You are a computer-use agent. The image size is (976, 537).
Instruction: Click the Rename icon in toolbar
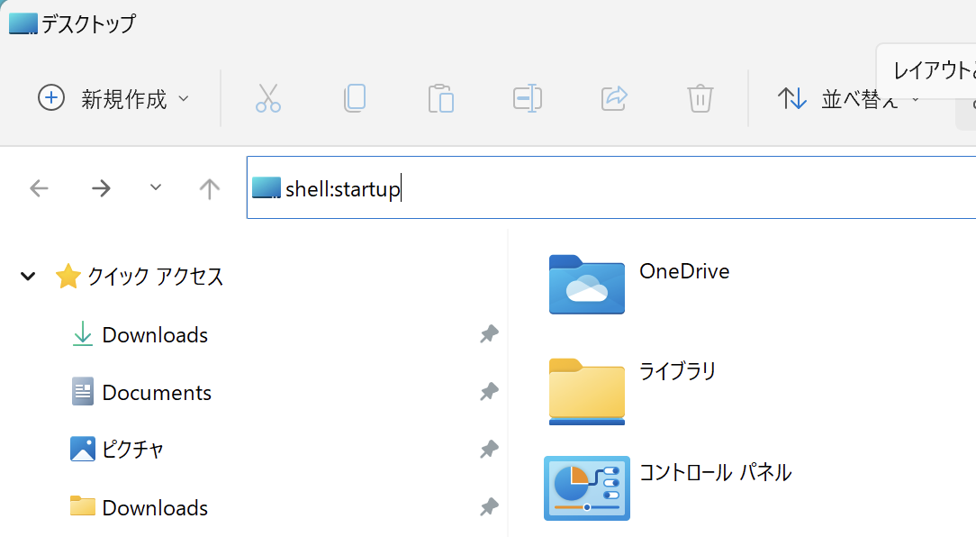tap(528, 98)
